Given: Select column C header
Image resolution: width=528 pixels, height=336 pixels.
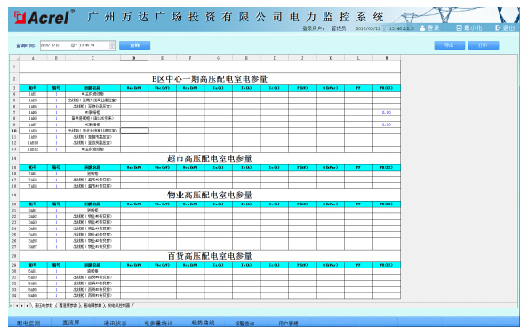Looking at the screenshot, I should tap(92, 58).
